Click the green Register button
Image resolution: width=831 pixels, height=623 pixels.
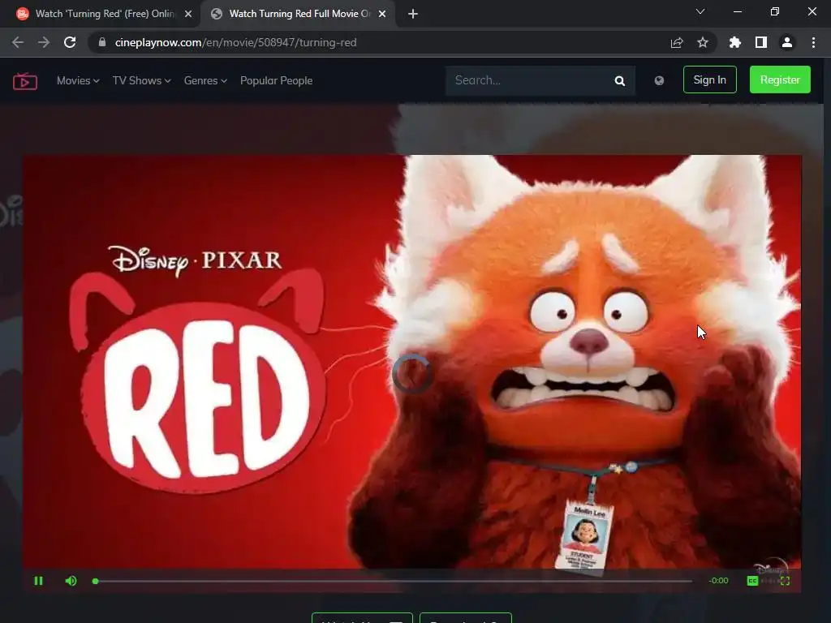780,79
